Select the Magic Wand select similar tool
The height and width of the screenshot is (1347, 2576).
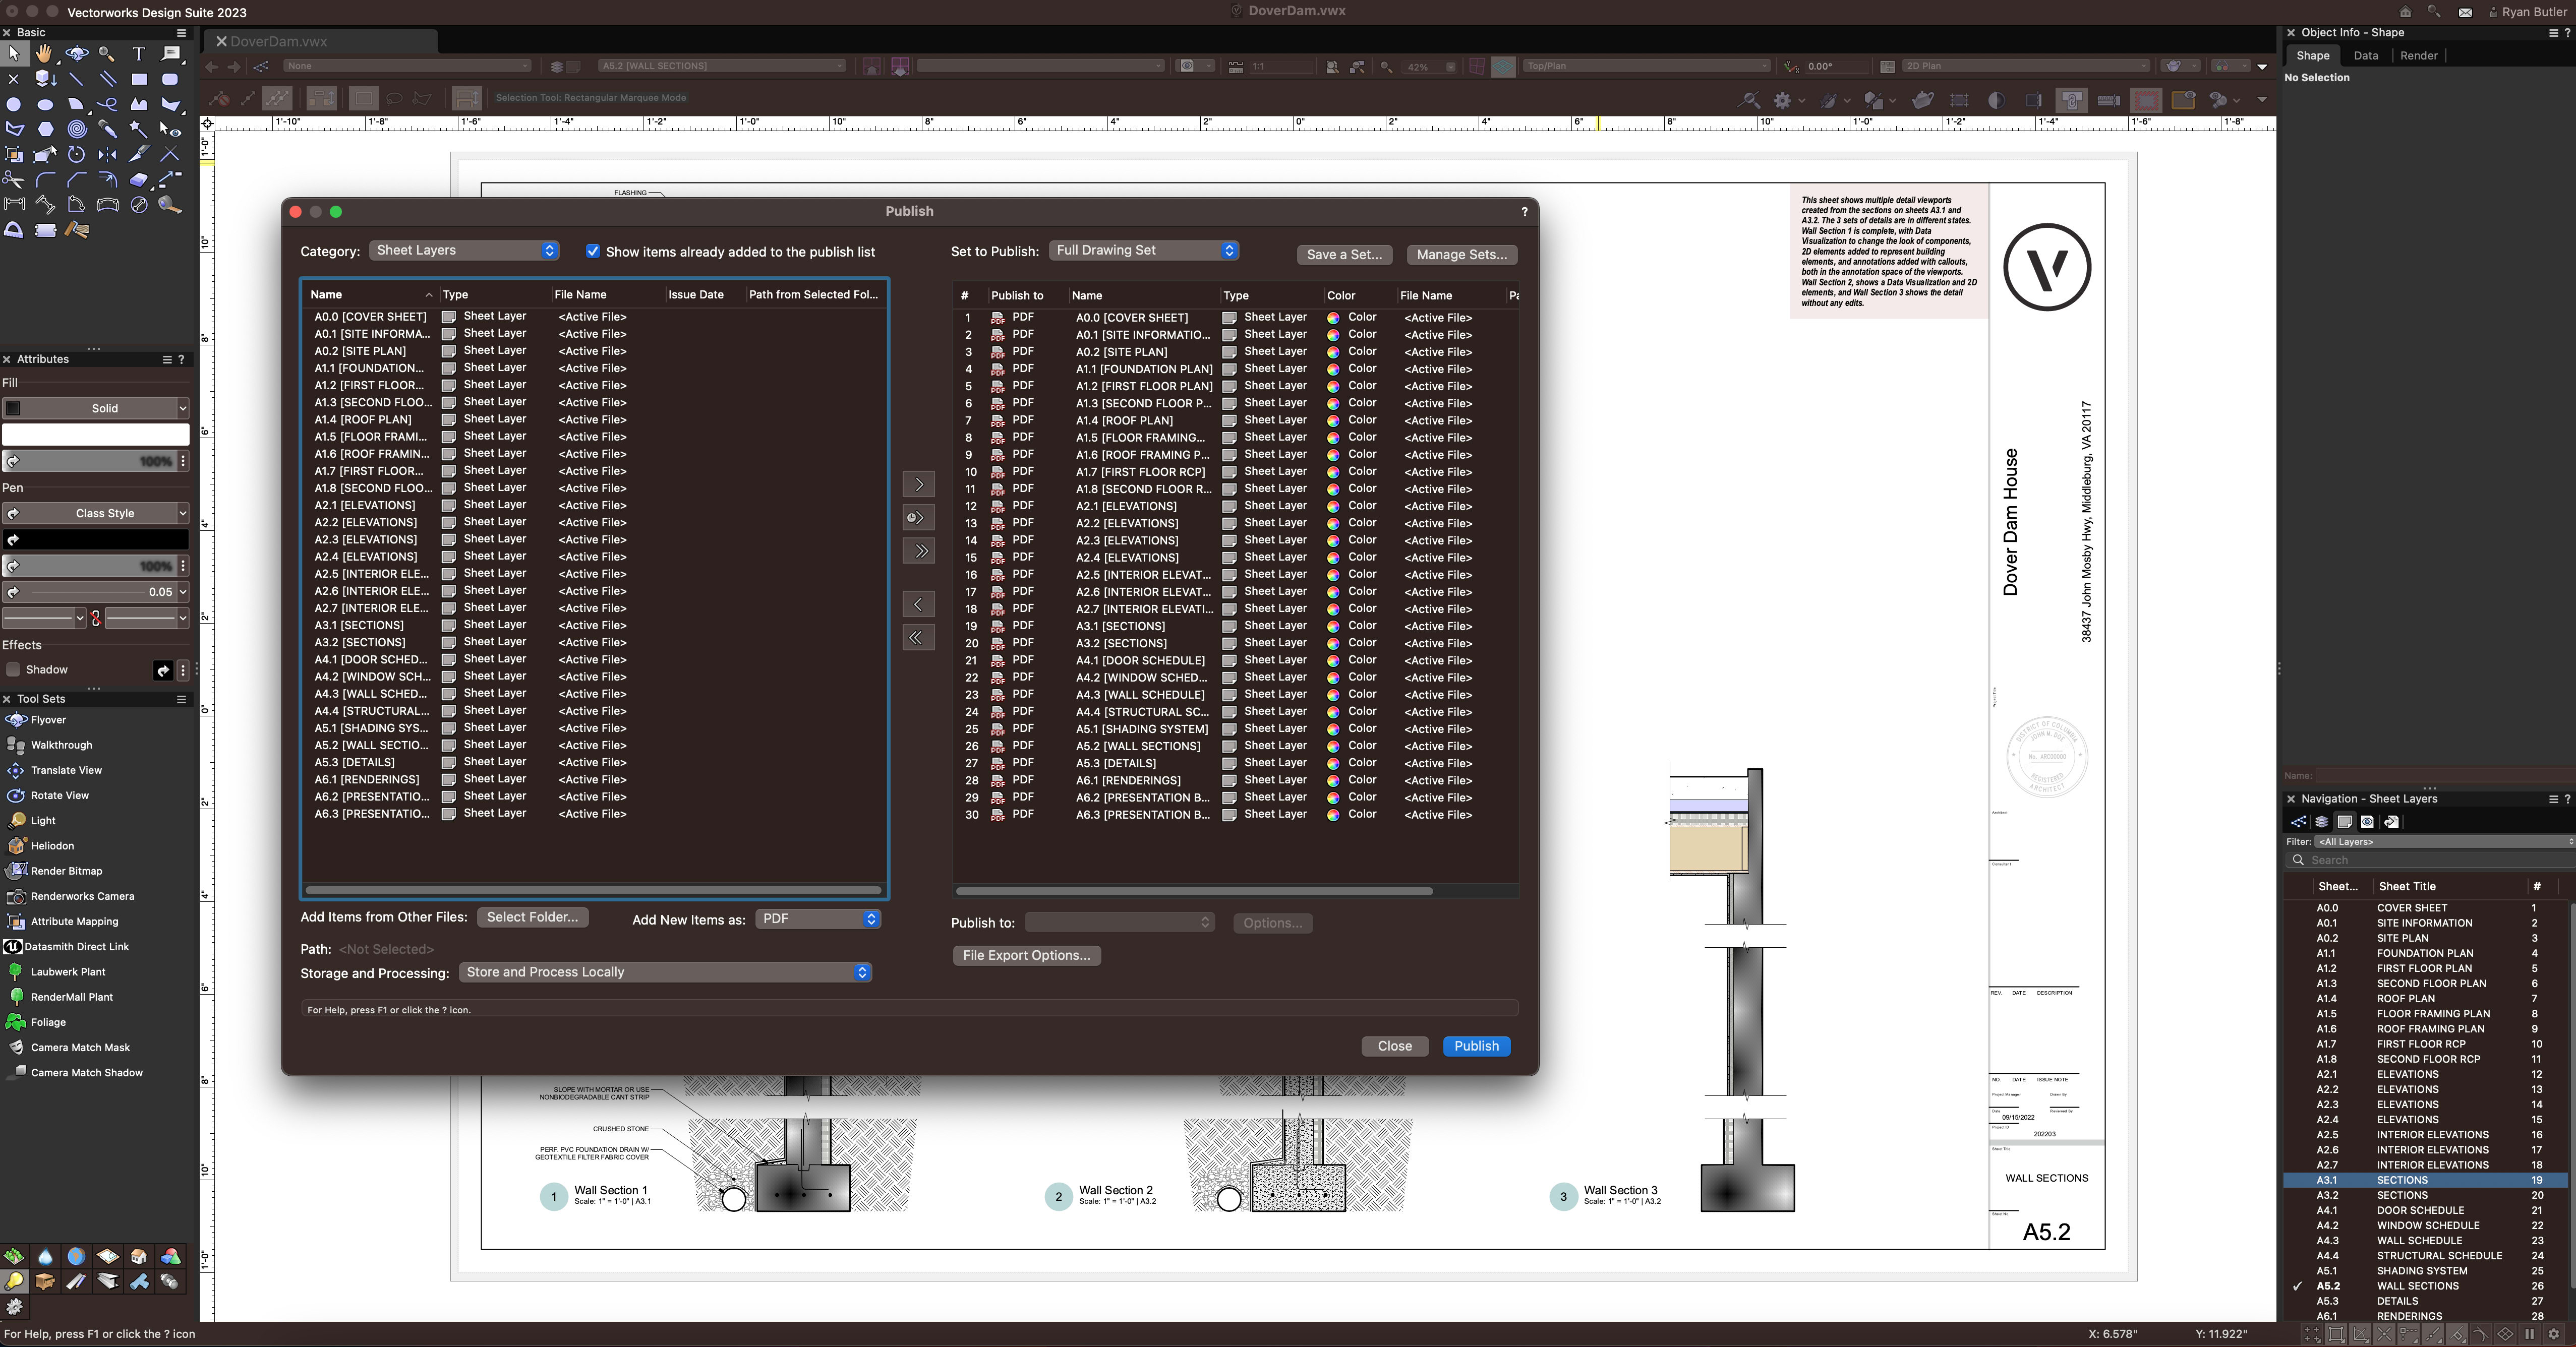coord(139,129)
